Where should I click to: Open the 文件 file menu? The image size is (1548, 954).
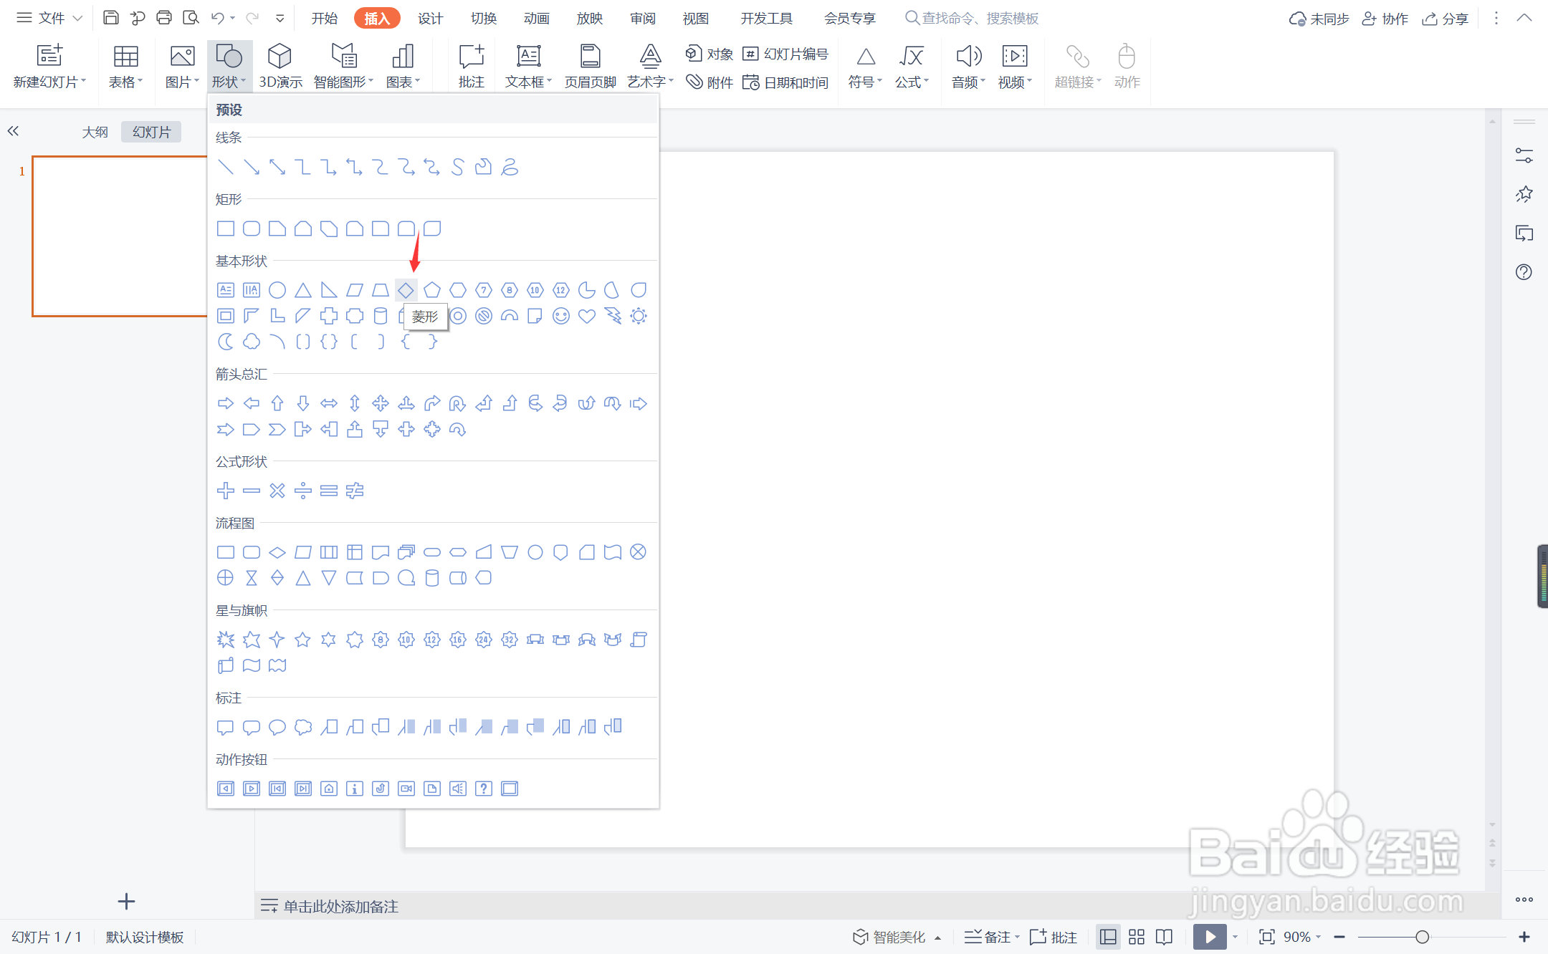(x=49, y=18)
